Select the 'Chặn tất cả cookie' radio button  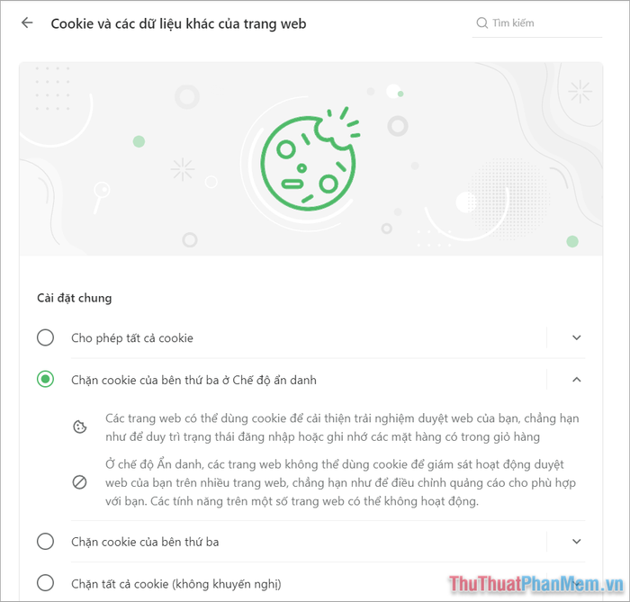[x=45, y=584]
